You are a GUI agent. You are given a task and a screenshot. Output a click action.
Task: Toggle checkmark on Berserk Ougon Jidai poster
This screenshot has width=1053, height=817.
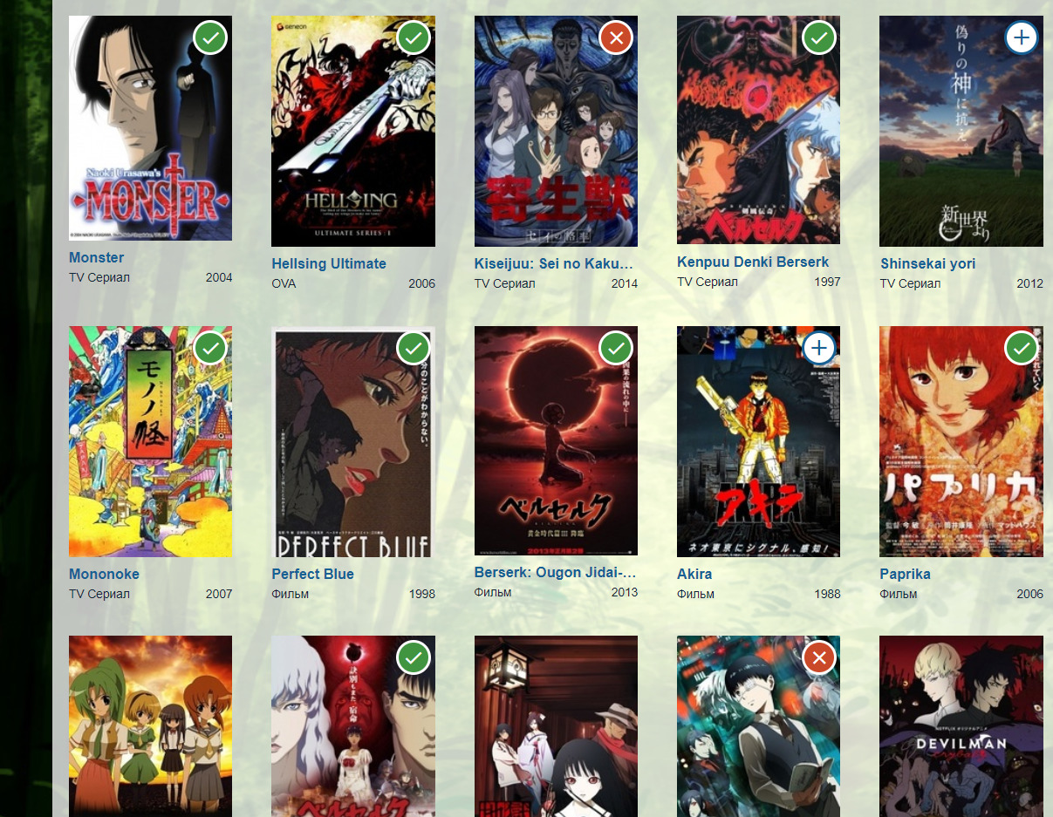tap(616, 349)
